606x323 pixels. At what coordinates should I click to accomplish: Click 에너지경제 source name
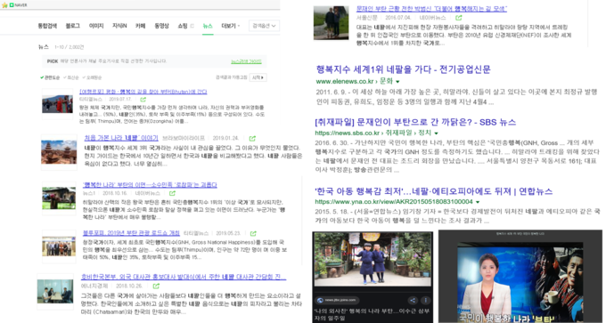point(94,286)
